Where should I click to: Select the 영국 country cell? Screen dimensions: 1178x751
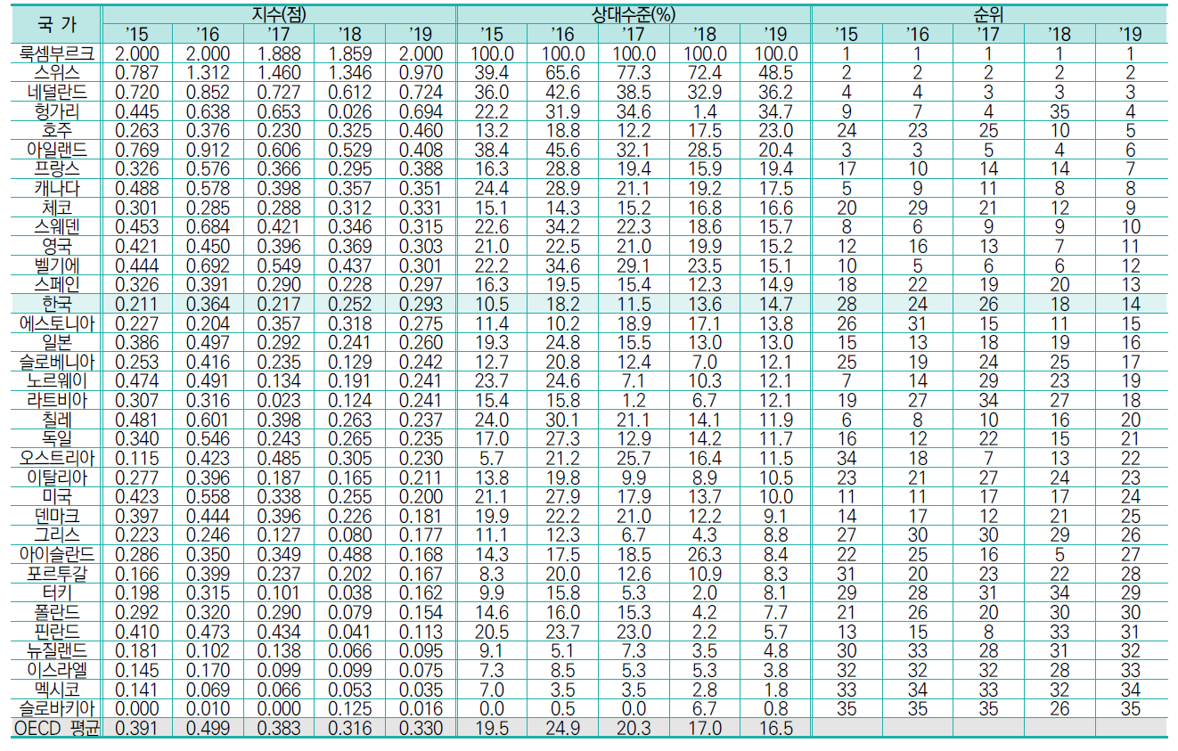click(55, 247)
